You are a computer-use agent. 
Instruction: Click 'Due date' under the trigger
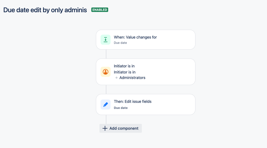(x=120, y=43)
